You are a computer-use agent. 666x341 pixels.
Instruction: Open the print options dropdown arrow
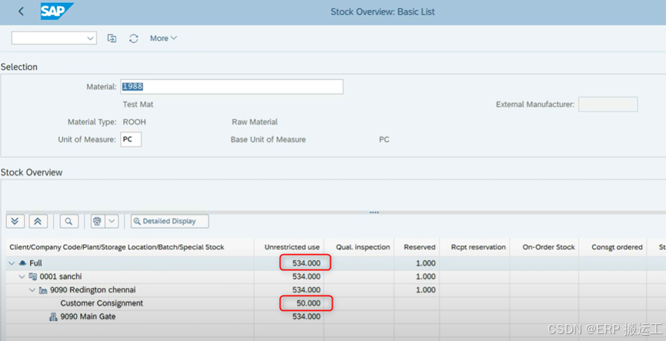[x=112, y=221]
